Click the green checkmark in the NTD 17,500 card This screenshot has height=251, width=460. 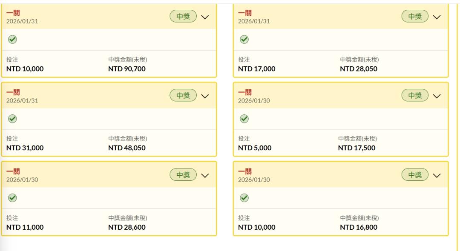click(244, 119)
